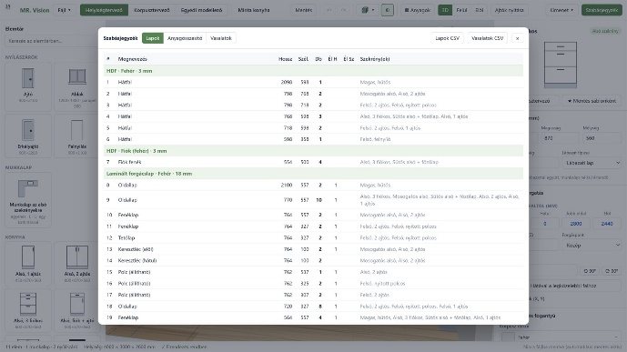The image size is (627, 352).
Task: Toggle the dark mode icon button
Action: pyautogui.click(x=387, y=10)
